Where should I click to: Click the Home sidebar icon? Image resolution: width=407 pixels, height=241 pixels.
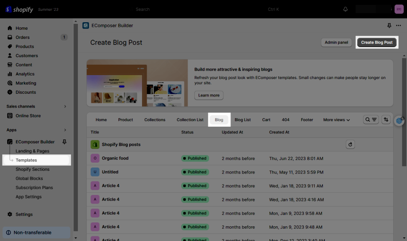pyautogui.click(x=10, y=28)
